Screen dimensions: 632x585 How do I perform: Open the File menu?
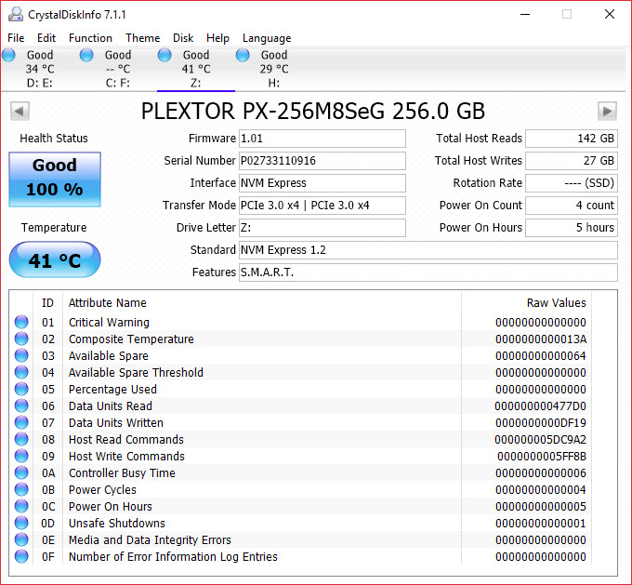16,38
